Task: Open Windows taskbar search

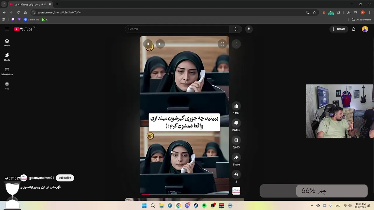Action: coord(153,206)
